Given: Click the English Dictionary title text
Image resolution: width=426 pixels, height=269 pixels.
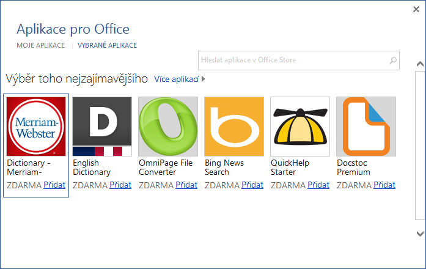Looking at the screenshot, I should (92, 168).
